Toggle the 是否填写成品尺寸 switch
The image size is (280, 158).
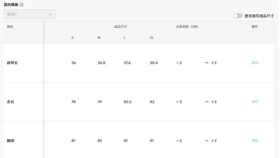(x=238, y=16)
